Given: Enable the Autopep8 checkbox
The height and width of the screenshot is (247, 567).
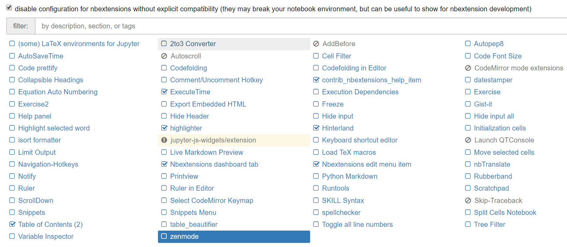Looking at the screenshot, I should (468, 44).
